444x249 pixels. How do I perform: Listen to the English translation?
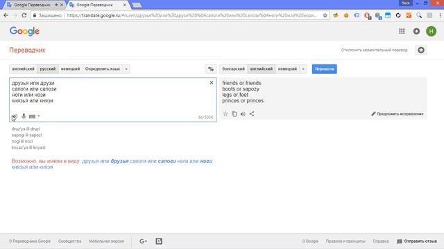coord(243,114)
